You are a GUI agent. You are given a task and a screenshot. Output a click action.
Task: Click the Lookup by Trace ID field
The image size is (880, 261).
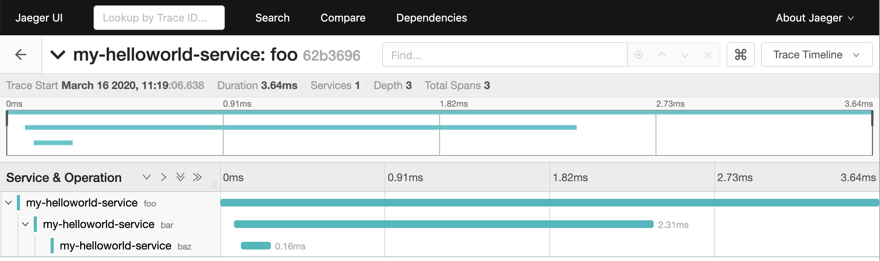(x=159, y=18)
